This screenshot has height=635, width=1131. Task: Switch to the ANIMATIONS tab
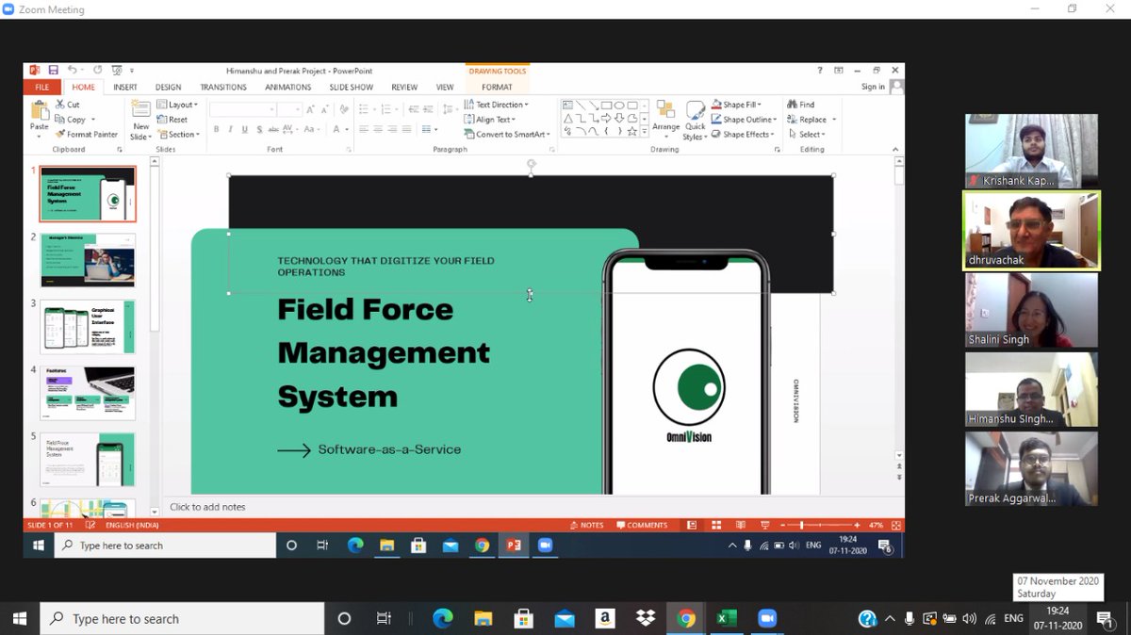pos(288,87)
